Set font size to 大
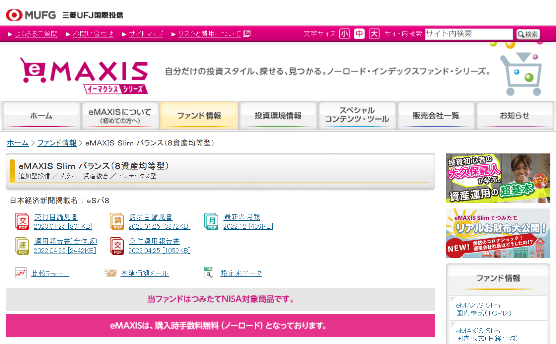The width and height of the screenshot is (556, 344). (x=374, y=34)
